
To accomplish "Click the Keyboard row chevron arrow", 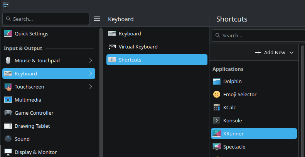I will (91, 73).
